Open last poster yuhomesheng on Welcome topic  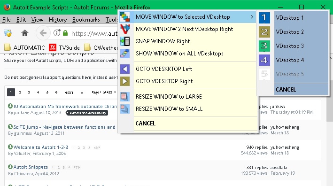pyautogui.click(x=285, y=147)
